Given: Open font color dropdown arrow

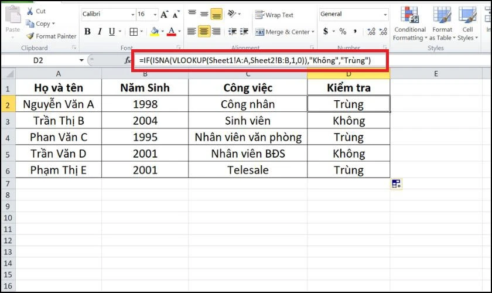Looking at the screenshot, I should point(179,32).
